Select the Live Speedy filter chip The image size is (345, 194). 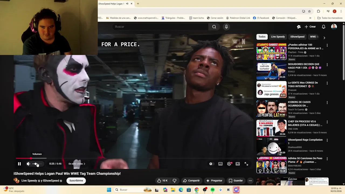click(278, 37)
